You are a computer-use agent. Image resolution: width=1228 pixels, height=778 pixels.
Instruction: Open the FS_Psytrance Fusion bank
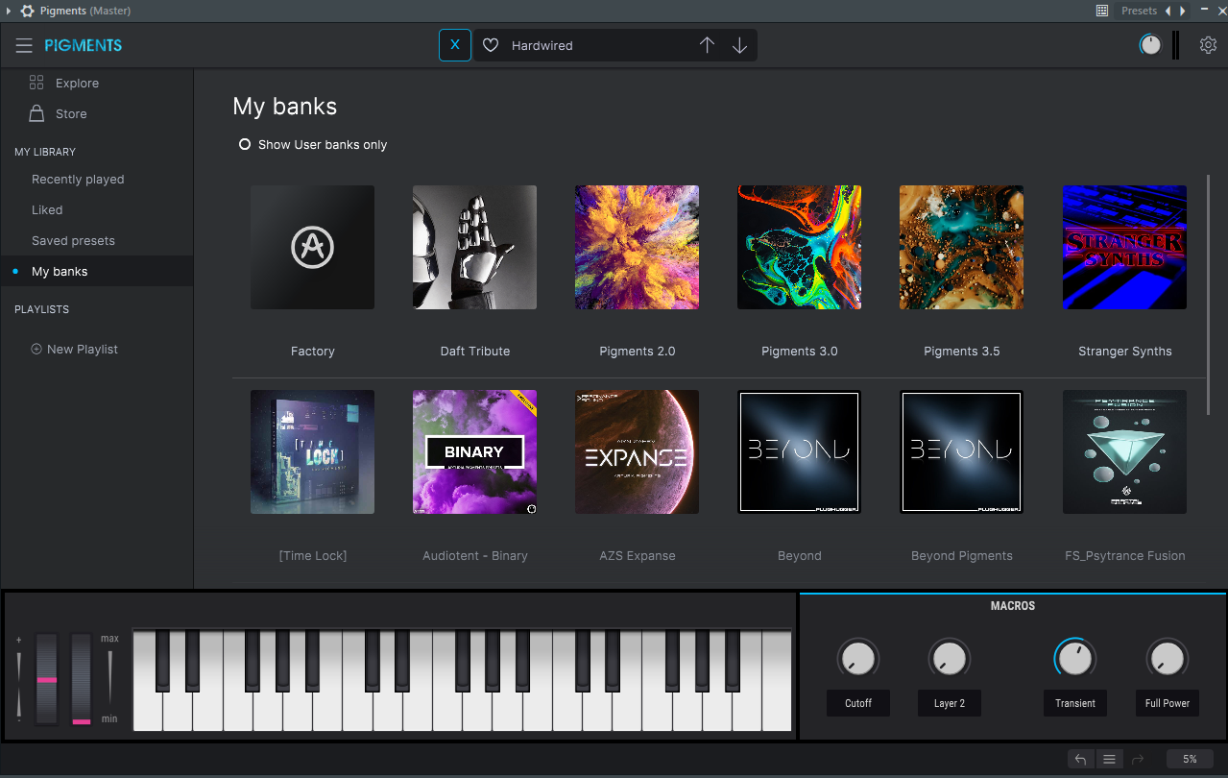tap(1125, 452)
